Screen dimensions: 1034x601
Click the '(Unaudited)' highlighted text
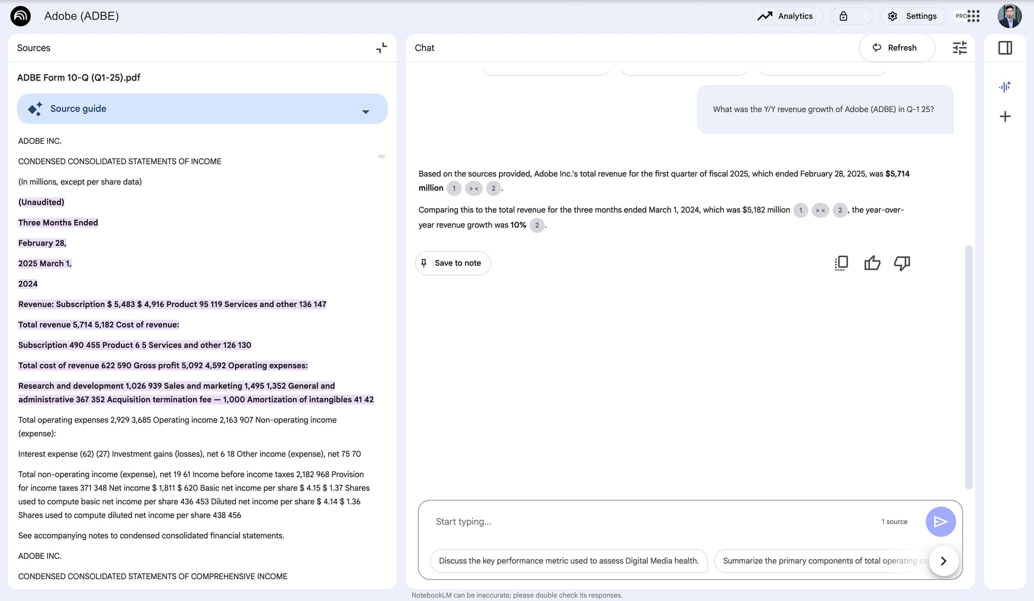point(41,202)
